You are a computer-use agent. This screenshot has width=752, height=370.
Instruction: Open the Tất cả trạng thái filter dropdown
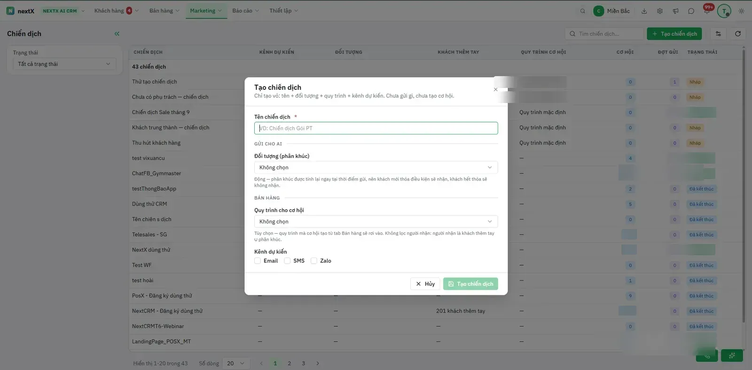pos(64,64)
